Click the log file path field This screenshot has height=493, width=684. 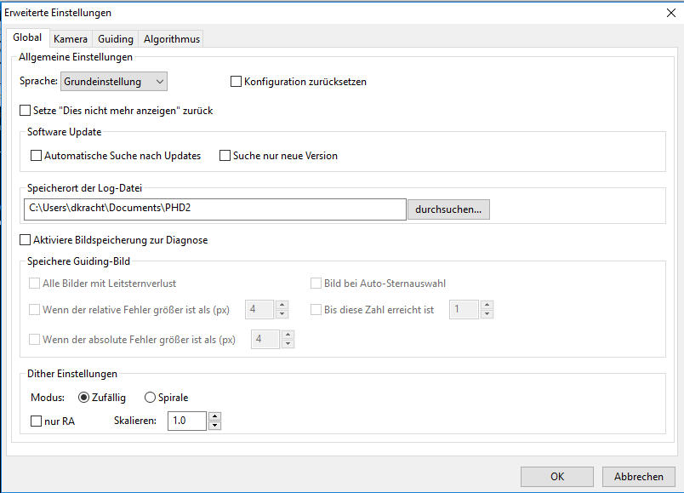(x=215, y=209)
